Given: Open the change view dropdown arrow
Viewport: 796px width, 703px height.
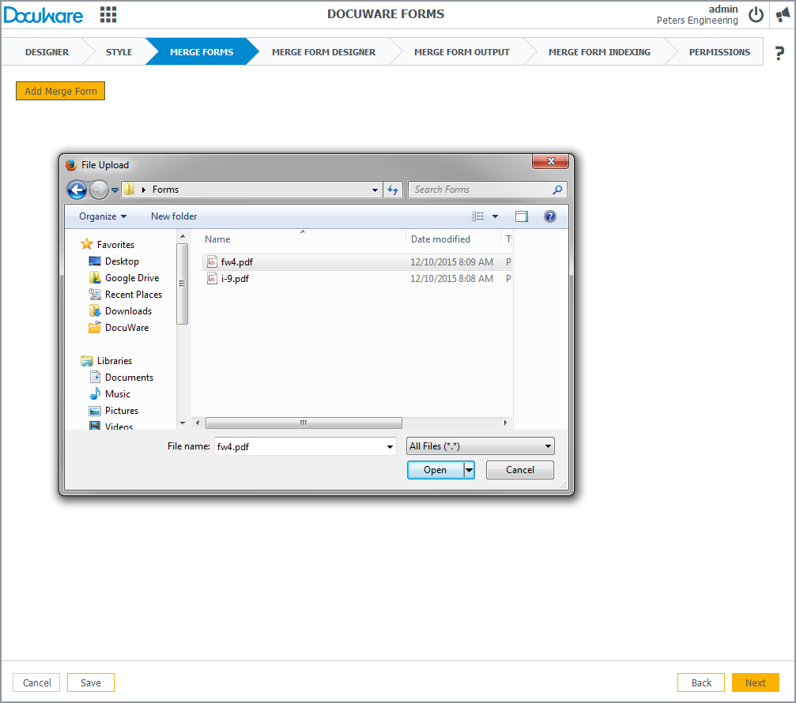Looking at the screenshot, I should [x=496, y=216].
